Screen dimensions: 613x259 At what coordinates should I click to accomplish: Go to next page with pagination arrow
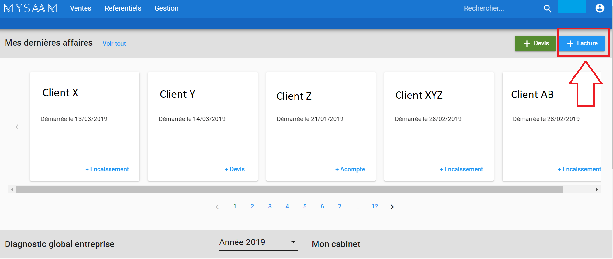[392, 207]
